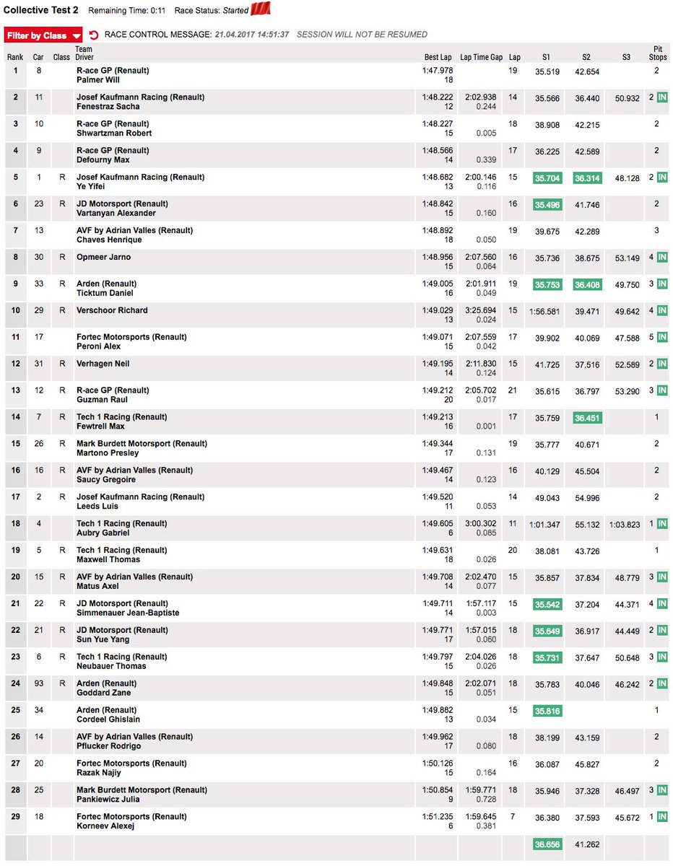Viewport: 673px width, 866px height.
Task: Click green sector time 35.816
Action: (x=547, y=710)
